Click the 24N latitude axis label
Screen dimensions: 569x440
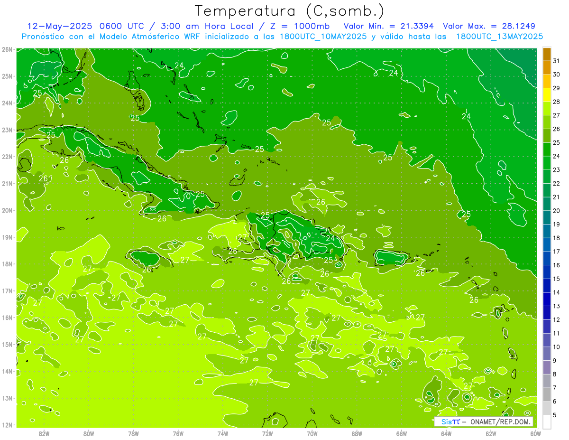(7, 103)
